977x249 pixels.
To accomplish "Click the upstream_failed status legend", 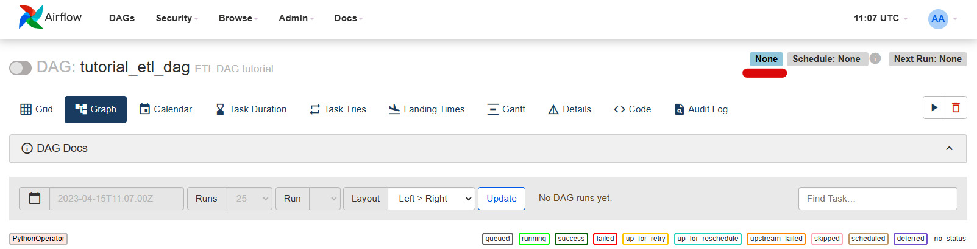I will [x=776, y=239].
